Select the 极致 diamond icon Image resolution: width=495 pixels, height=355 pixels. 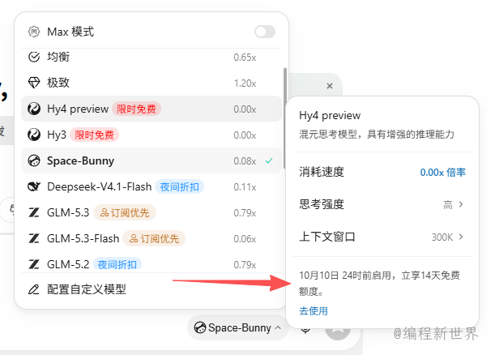click(34, 83)
